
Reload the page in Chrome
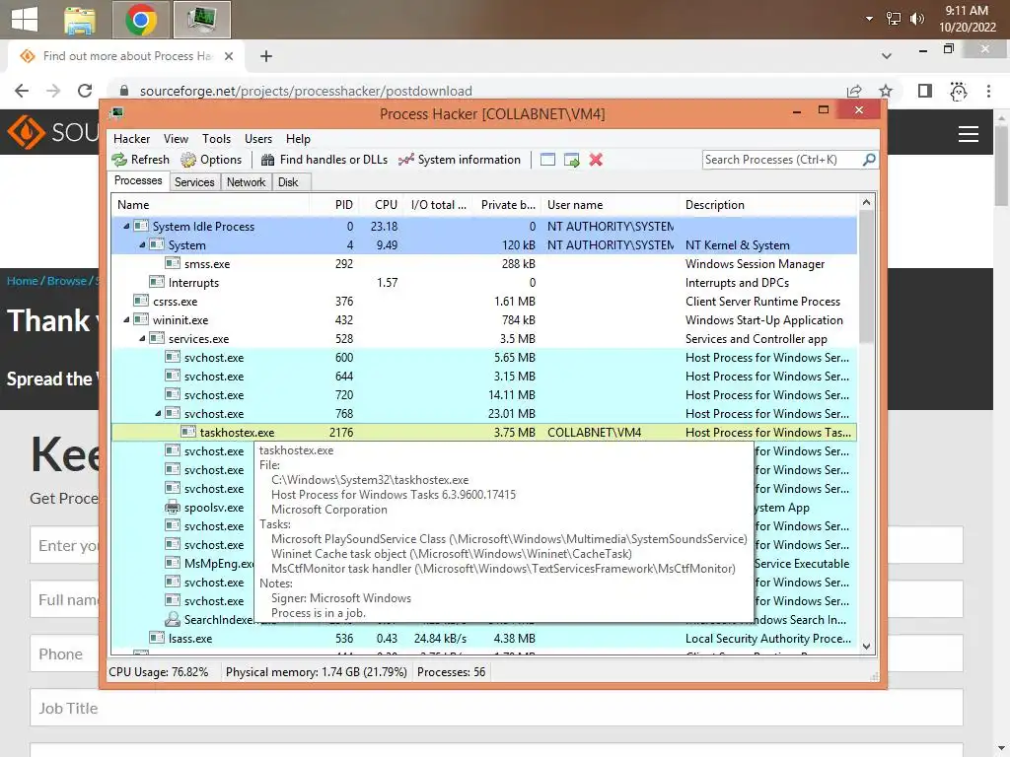(85, 91)
